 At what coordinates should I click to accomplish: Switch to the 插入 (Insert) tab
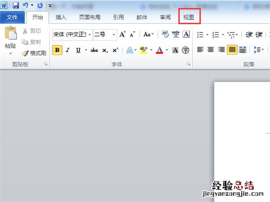coord(61,18)
